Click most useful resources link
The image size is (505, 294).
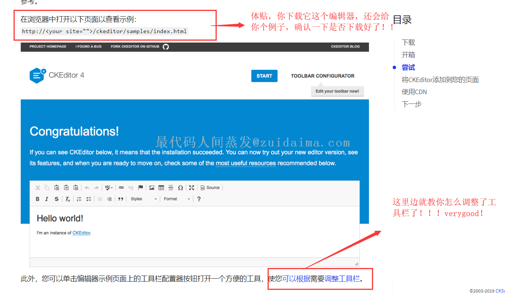pyautogui.click(x=246, y=163)
